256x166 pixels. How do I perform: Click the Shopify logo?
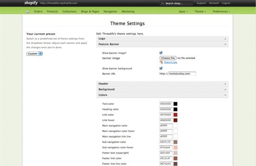point(31,3)
